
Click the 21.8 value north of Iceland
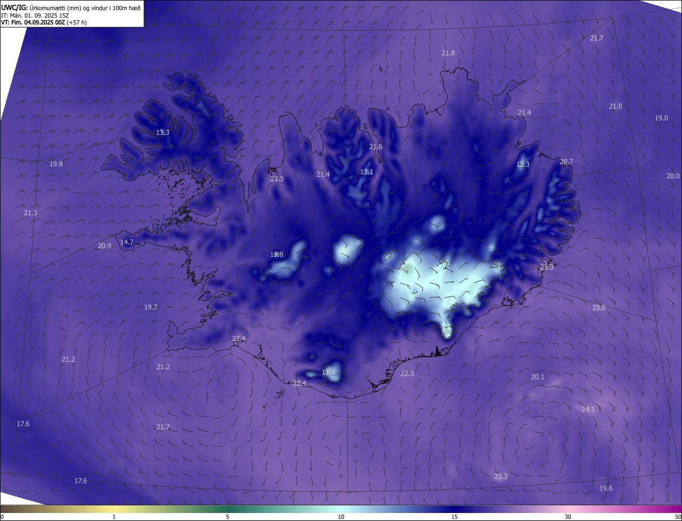(448, 53)
